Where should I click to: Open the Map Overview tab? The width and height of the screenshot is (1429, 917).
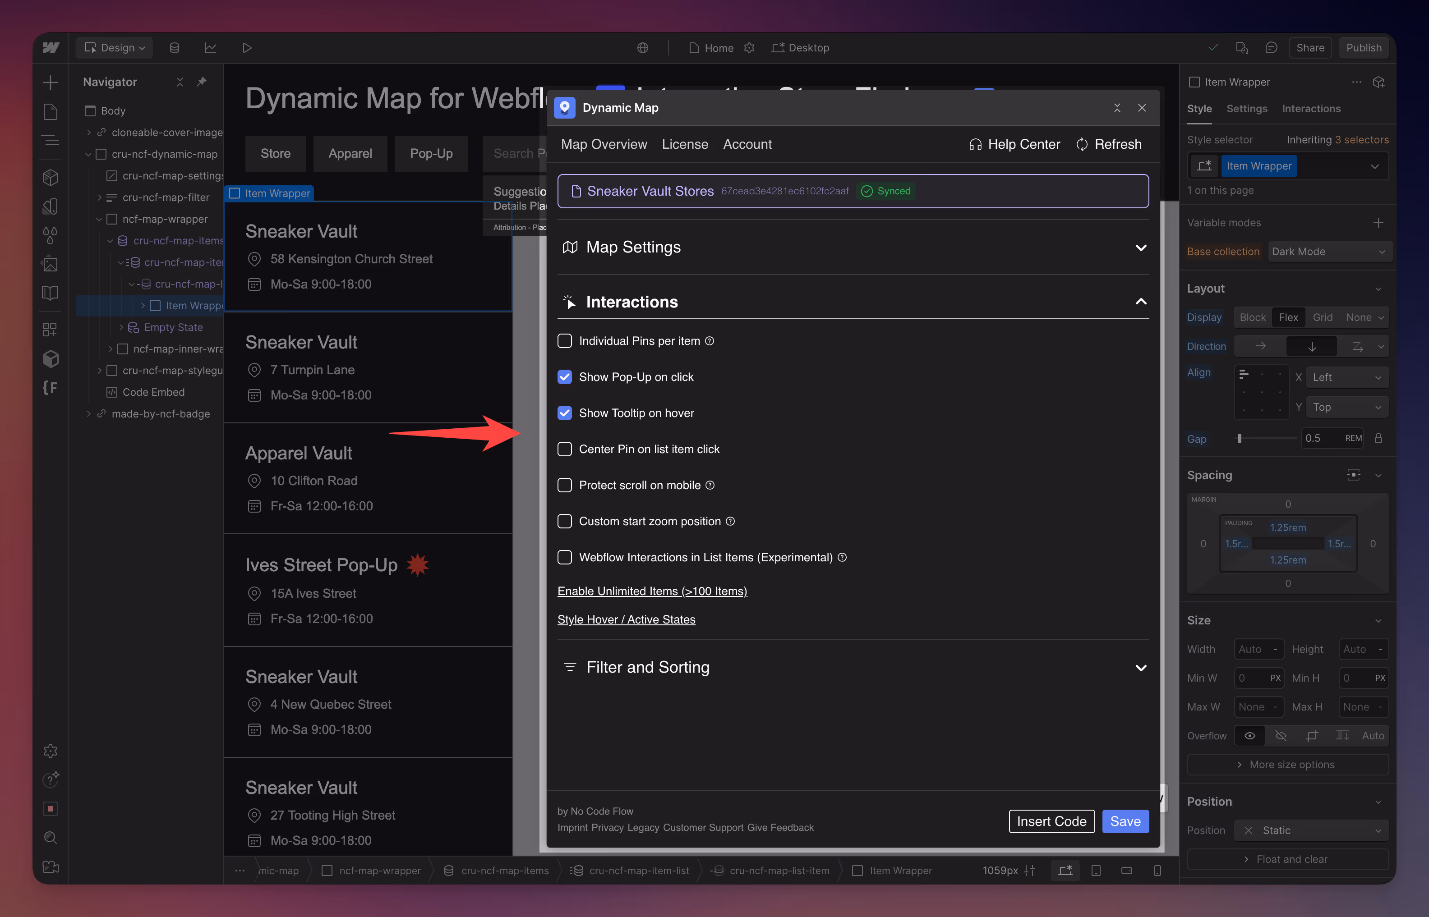click(x=604, y=144)
